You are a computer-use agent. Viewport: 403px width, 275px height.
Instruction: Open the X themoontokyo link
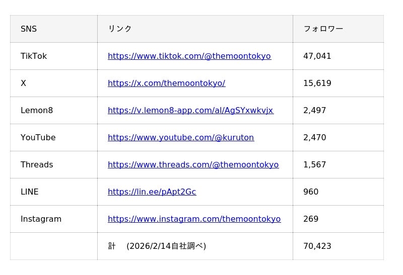click(x=166, y=83)
